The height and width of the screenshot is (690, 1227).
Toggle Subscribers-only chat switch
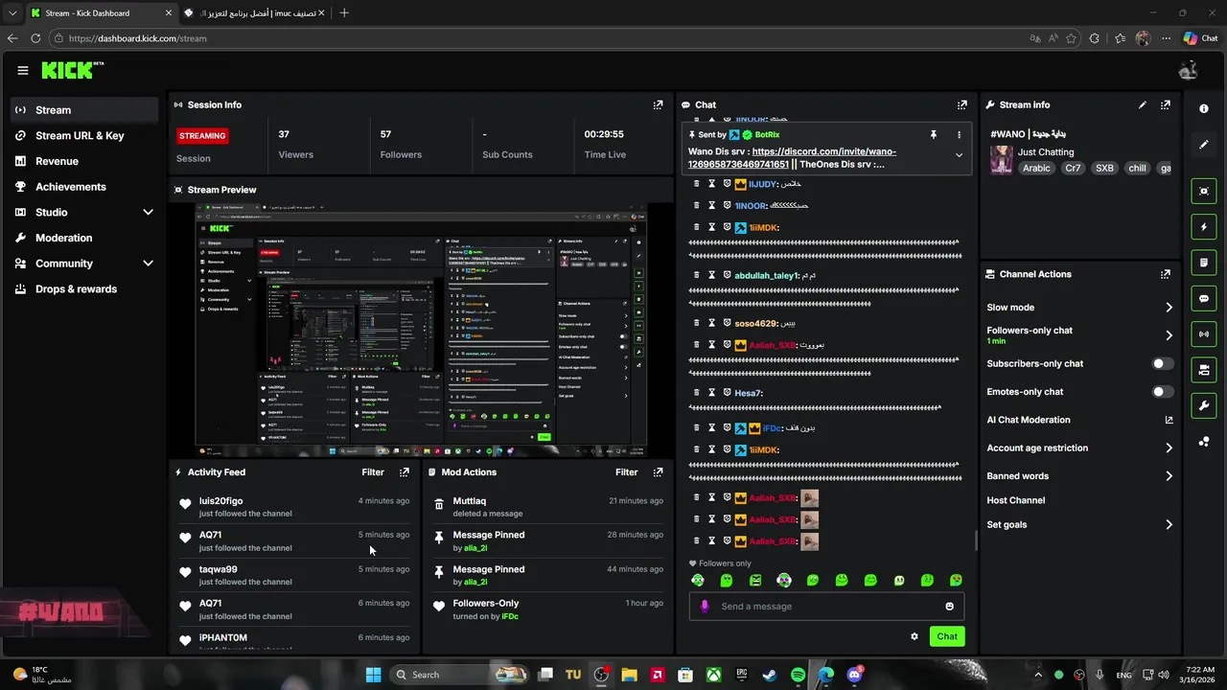[x=1162, y=363]
